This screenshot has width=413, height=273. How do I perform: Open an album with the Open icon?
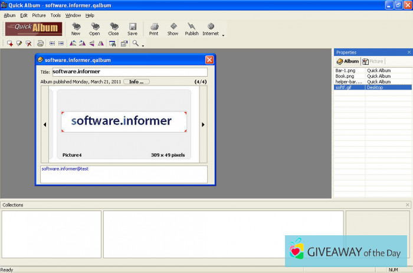(x=94, y=28)
